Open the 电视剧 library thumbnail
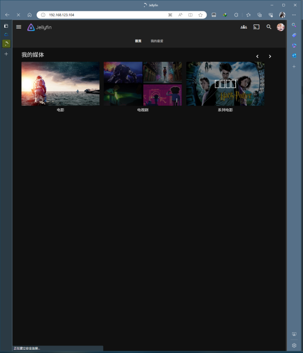The image size is (303, 353). click(x=143, y=84)
